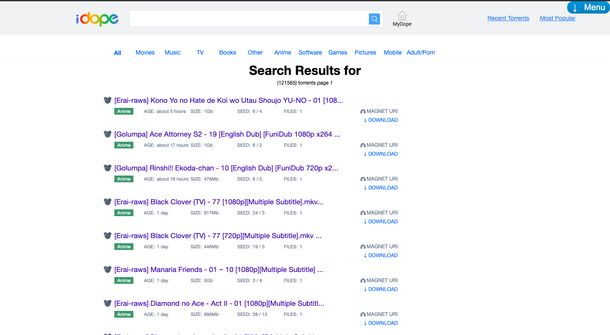The image size is (610, 335).
Task: Select the All category tab
Action: click(x=117, y=53)
